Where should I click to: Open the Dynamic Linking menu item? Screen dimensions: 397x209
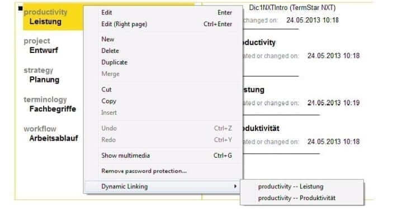tap(162, 186)
